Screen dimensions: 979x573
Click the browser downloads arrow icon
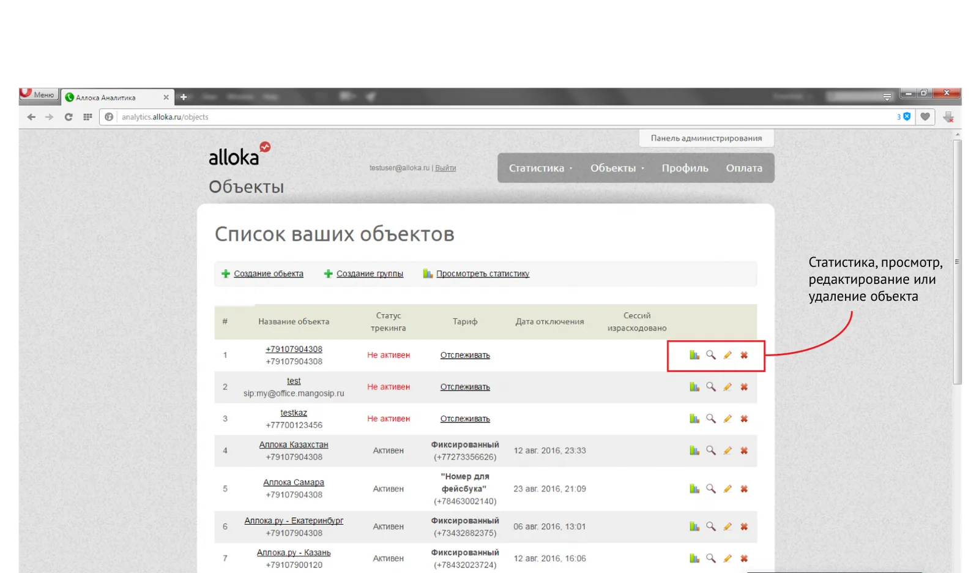[948, 117]
